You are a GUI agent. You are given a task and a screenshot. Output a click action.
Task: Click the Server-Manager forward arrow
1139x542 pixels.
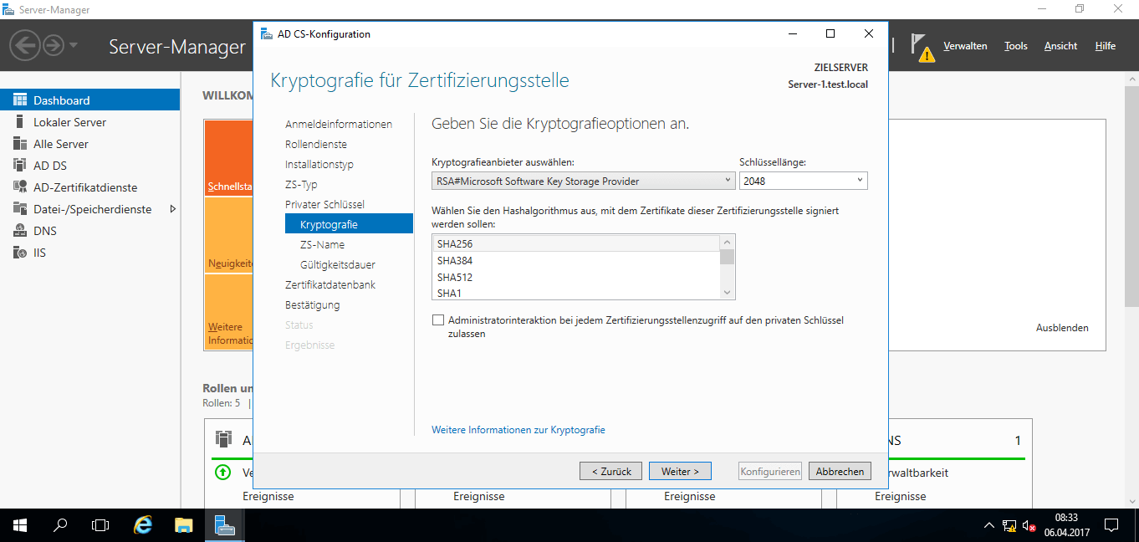tap(54, 44)
